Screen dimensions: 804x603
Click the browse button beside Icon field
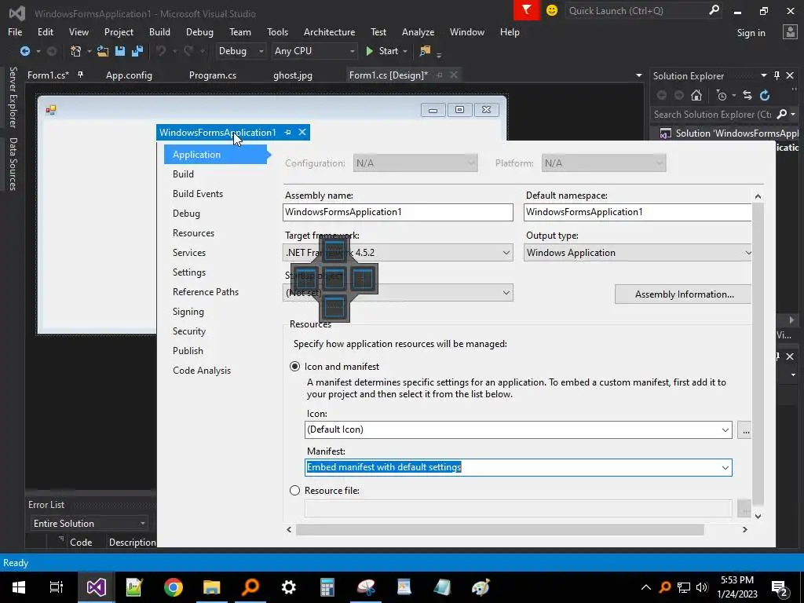(x=744, y=429)
